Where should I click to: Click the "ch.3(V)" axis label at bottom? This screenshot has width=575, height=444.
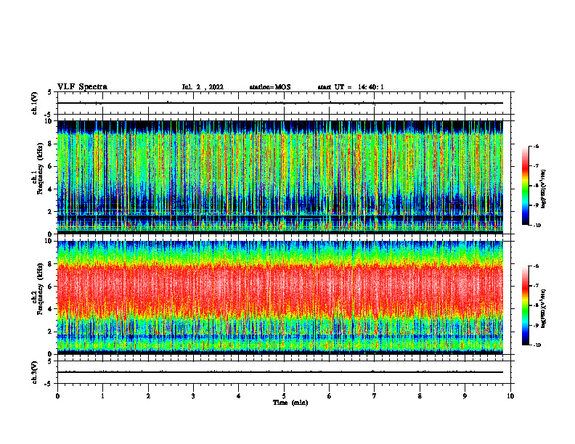(34, 373)
